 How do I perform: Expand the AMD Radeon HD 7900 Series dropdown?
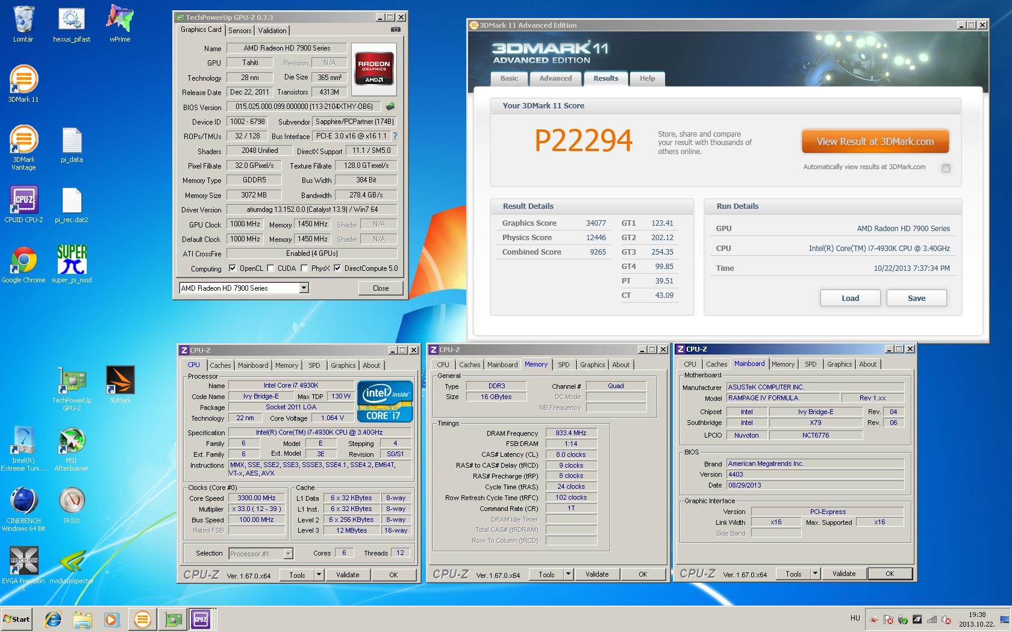[304, 288]
